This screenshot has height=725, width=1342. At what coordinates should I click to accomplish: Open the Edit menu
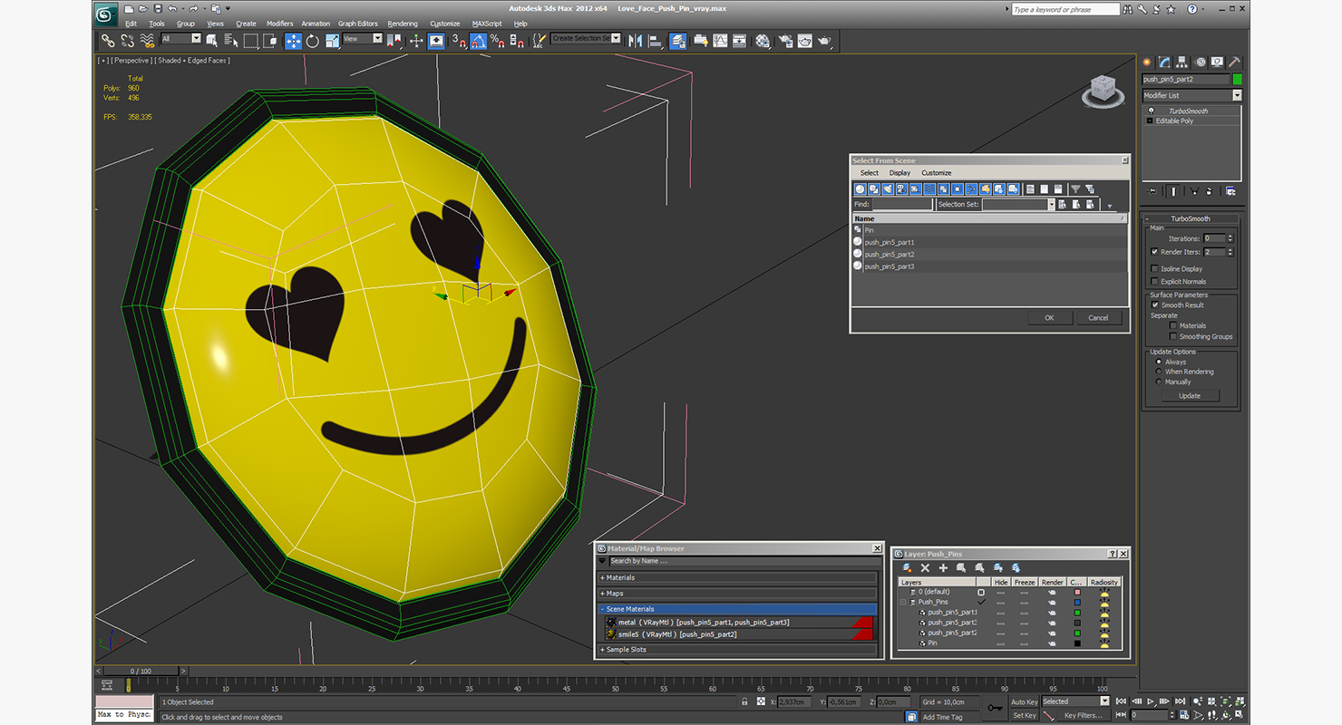(131, 24)
